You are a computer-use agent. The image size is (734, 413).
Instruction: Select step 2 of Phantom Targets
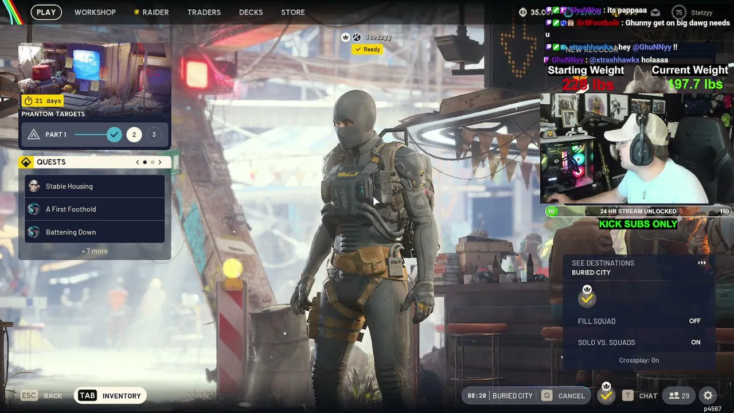click(134, 135)
